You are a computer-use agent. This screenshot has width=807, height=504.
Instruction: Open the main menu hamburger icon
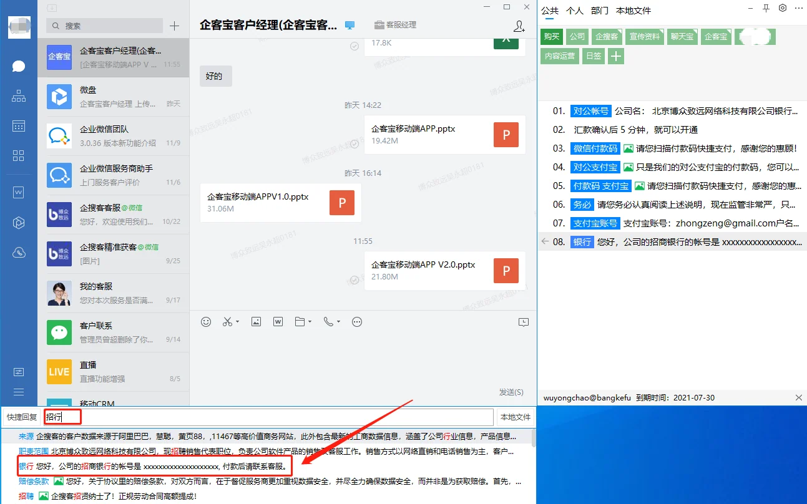click(x=19, y=392)
